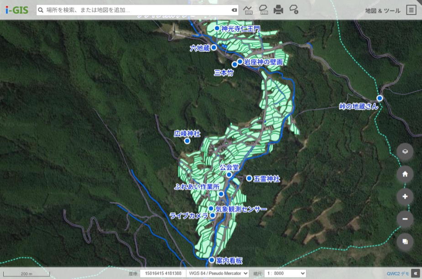The width and height of the screenshot is (422, 279).
Task: Focus the place search input field
Action: pyautogui.click(x=137, y=10)
